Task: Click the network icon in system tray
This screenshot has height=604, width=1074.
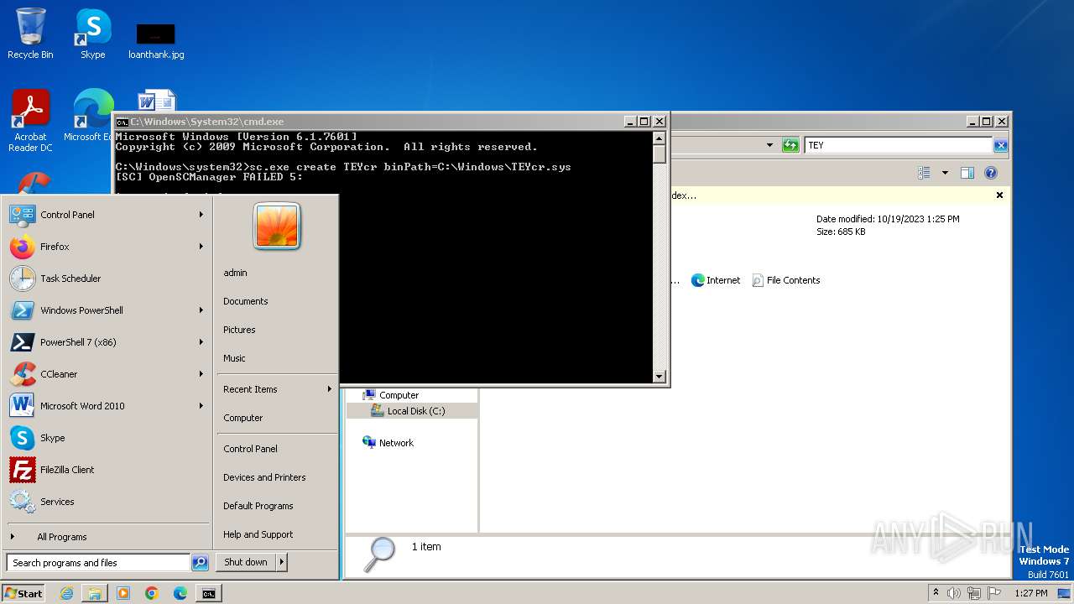Action: click(x=973, y=593)
